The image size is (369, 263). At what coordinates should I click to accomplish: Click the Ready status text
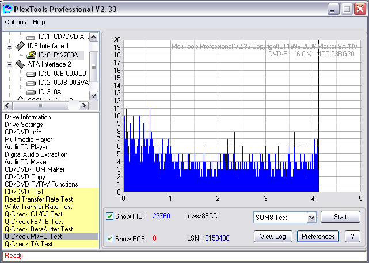14,256
